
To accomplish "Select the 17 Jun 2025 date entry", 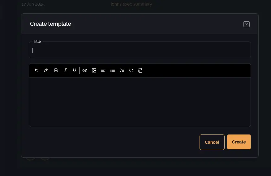I will click(x=33, y=4).
